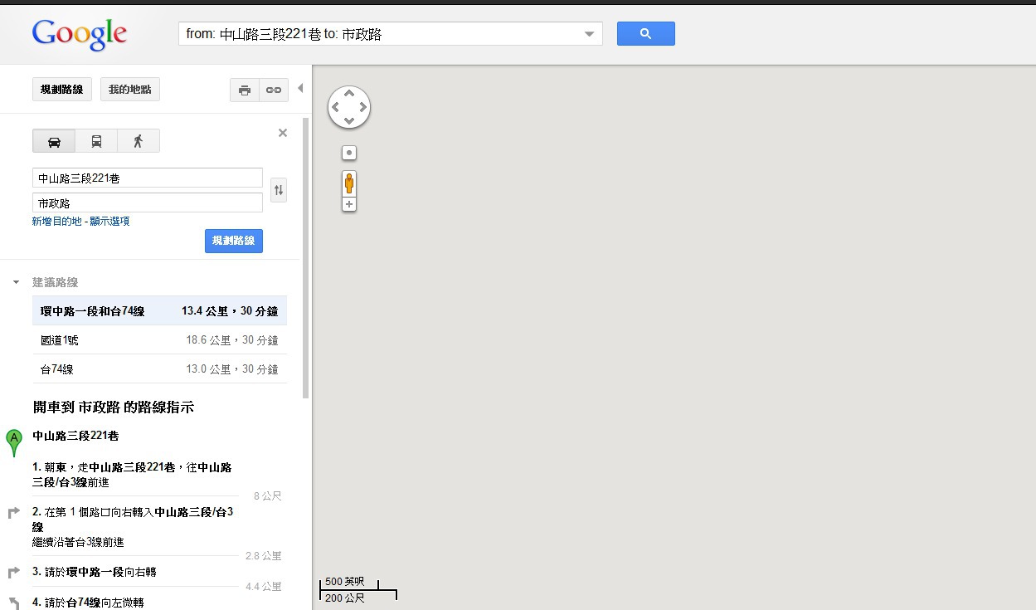Click the Street View pegman icon
Screen dimensions: 1036x610
coord(349,183)
